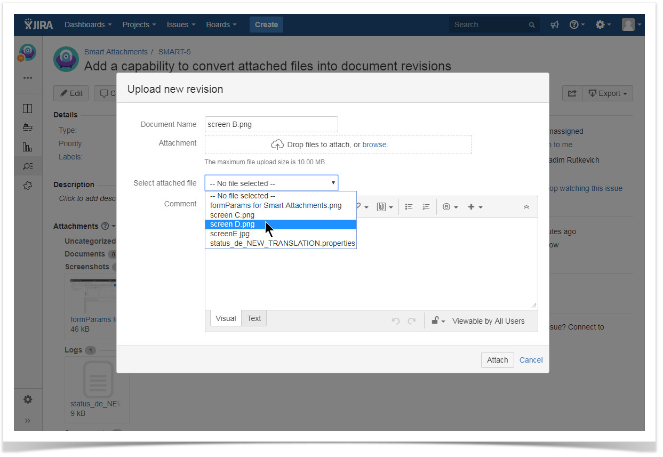
Task: Open the Help question mark menu
Action: (x=577, y=25)
